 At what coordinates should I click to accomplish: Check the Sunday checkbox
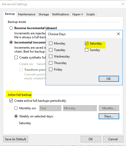point(86,50)
